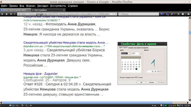Click the magnifier icon in search box

[120, 14]
